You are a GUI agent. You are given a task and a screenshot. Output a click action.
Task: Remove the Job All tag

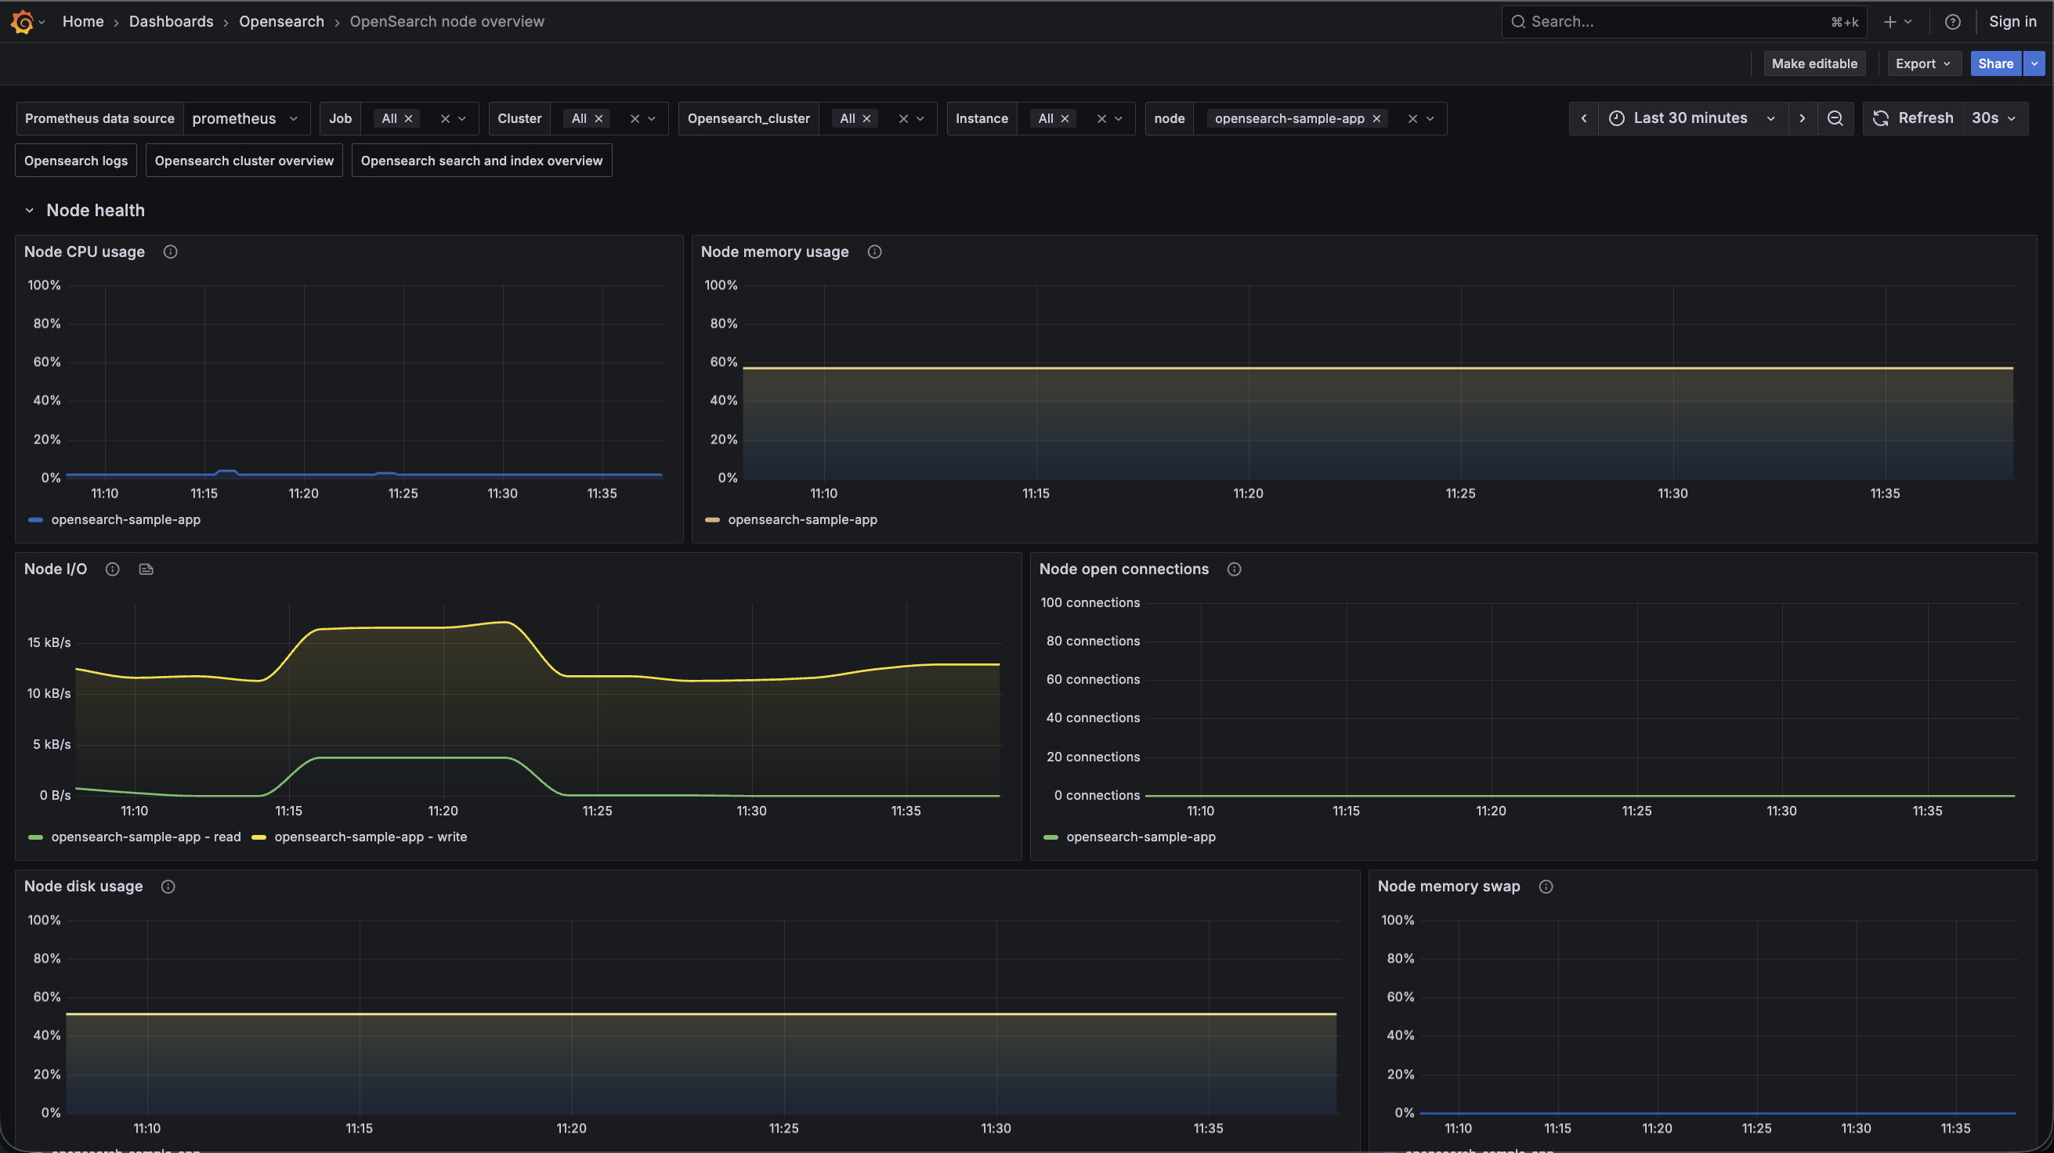tap(408, 119)
